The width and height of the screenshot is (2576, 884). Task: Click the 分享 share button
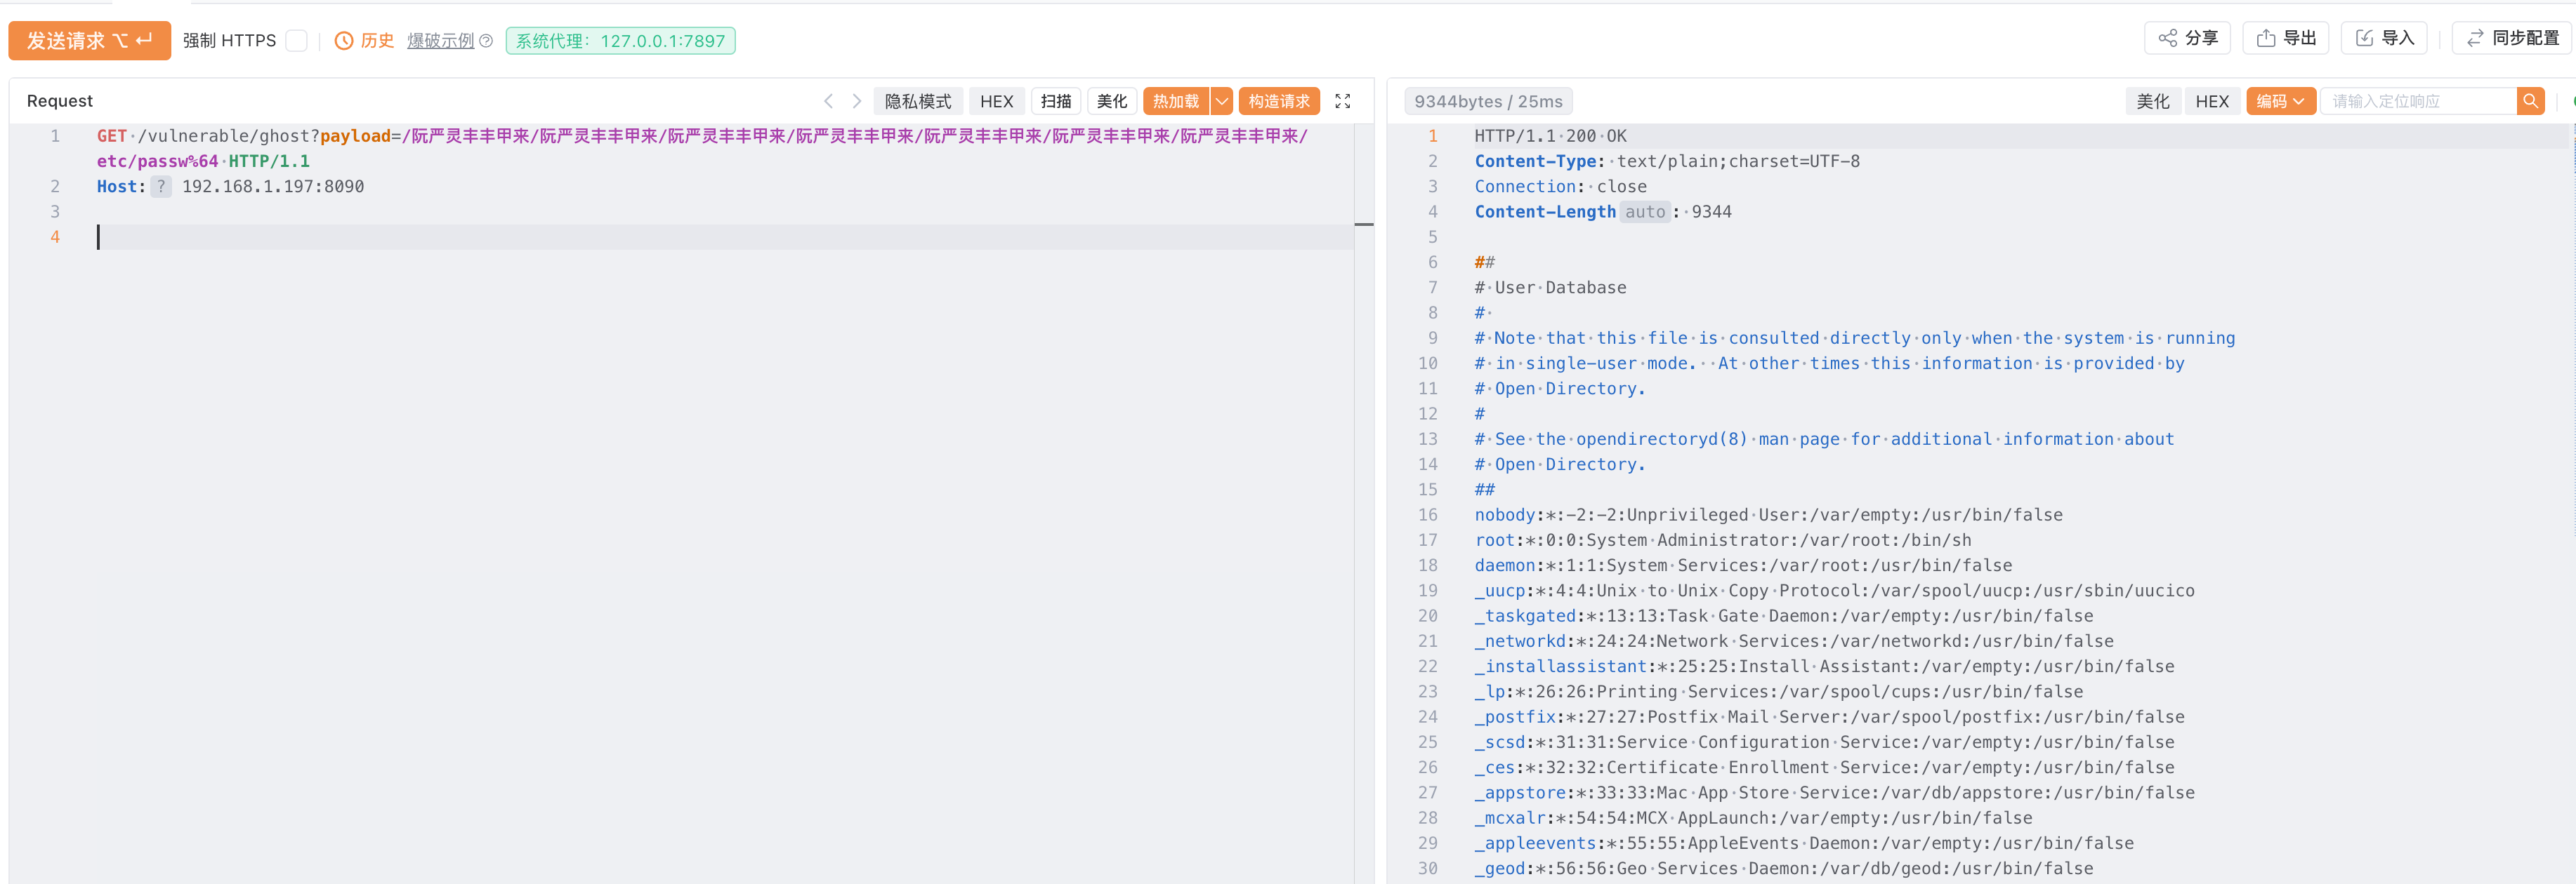[x=2187, y=38]
